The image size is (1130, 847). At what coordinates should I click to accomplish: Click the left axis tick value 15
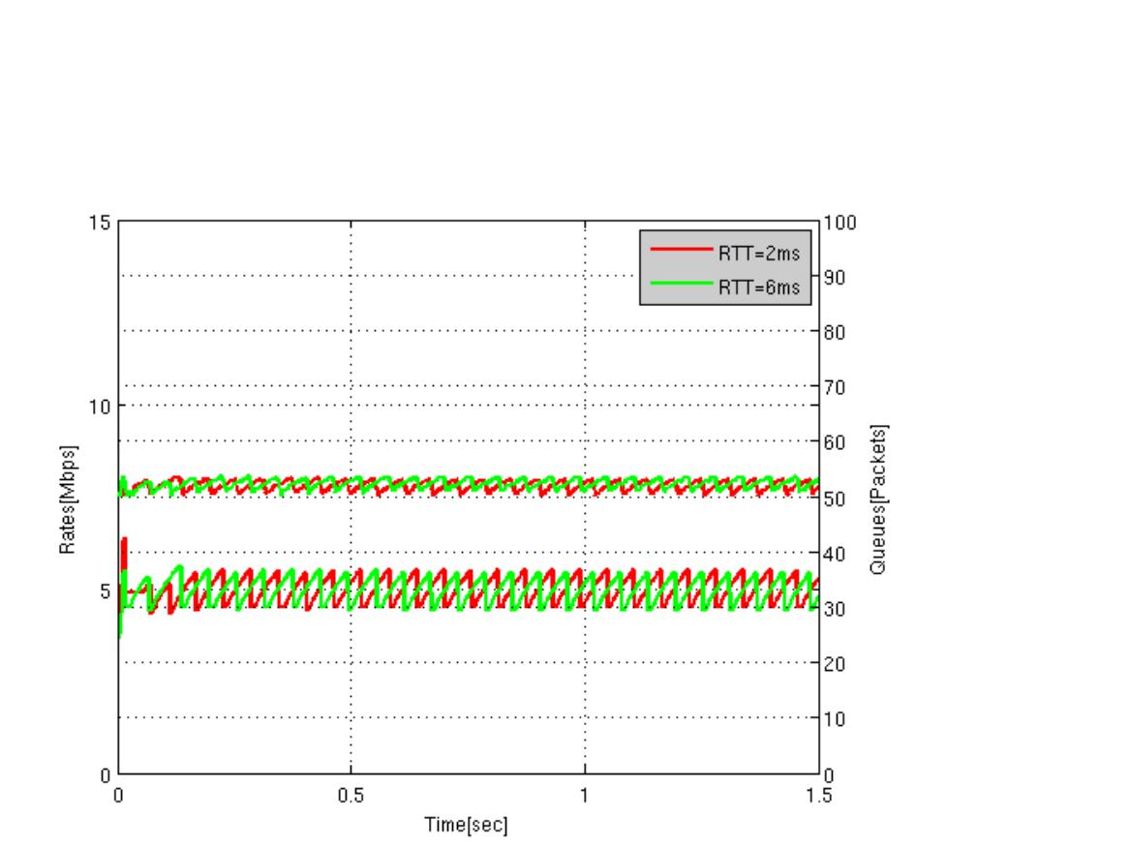[100, 223]
